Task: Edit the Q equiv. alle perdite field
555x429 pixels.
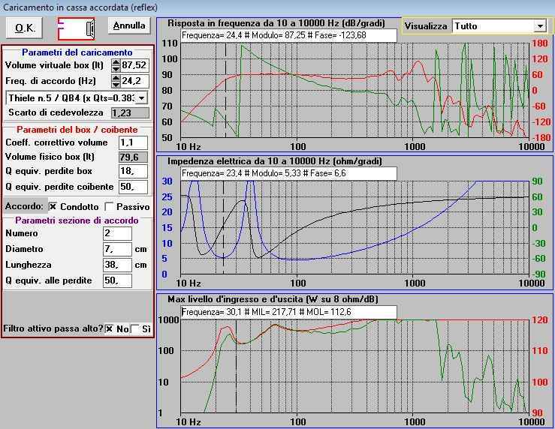Action: [x=117, y=280]
